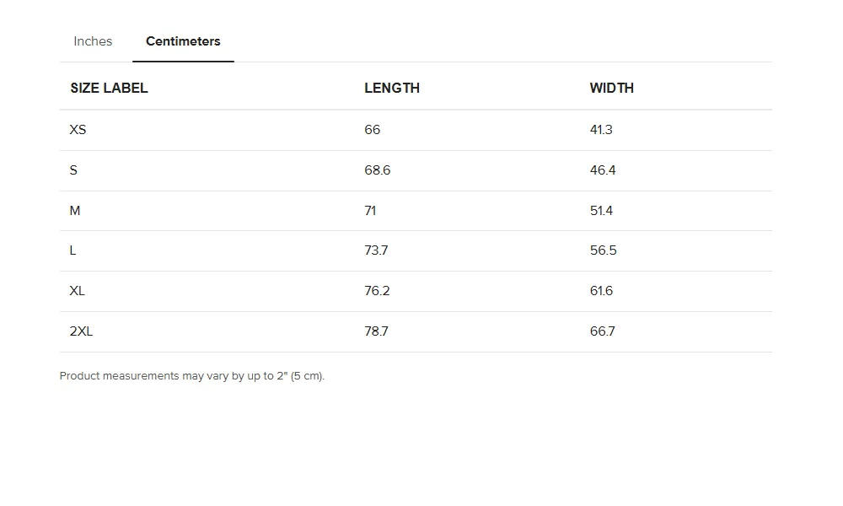Click the LENGTH column header
The height and width of the screenshot is (506, 843).
tap(392, 89)
